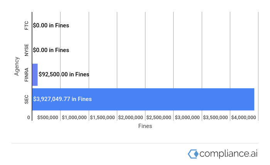Click the SEC agency axis label

pos(26,99)
